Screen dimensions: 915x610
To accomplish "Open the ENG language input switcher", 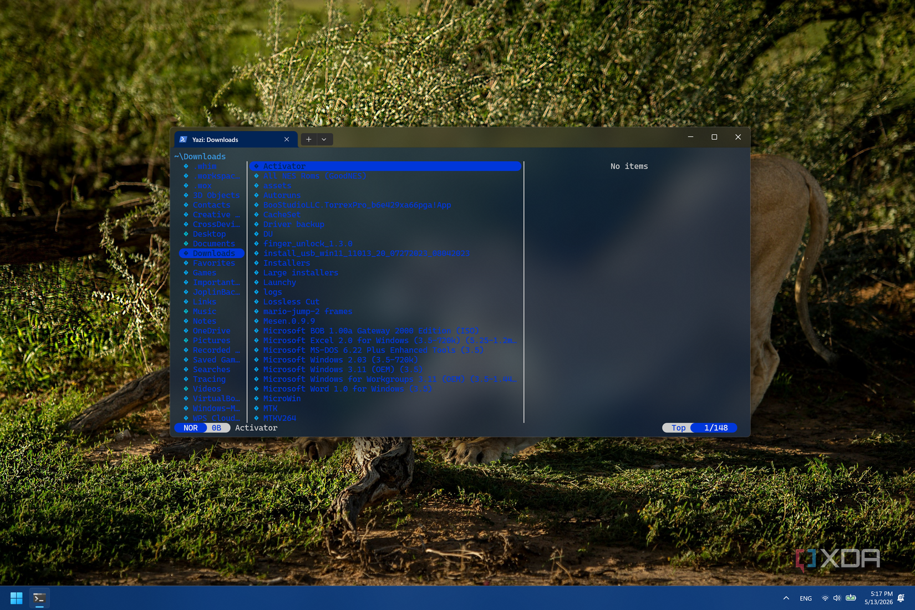I will click(x=806, y=598).
